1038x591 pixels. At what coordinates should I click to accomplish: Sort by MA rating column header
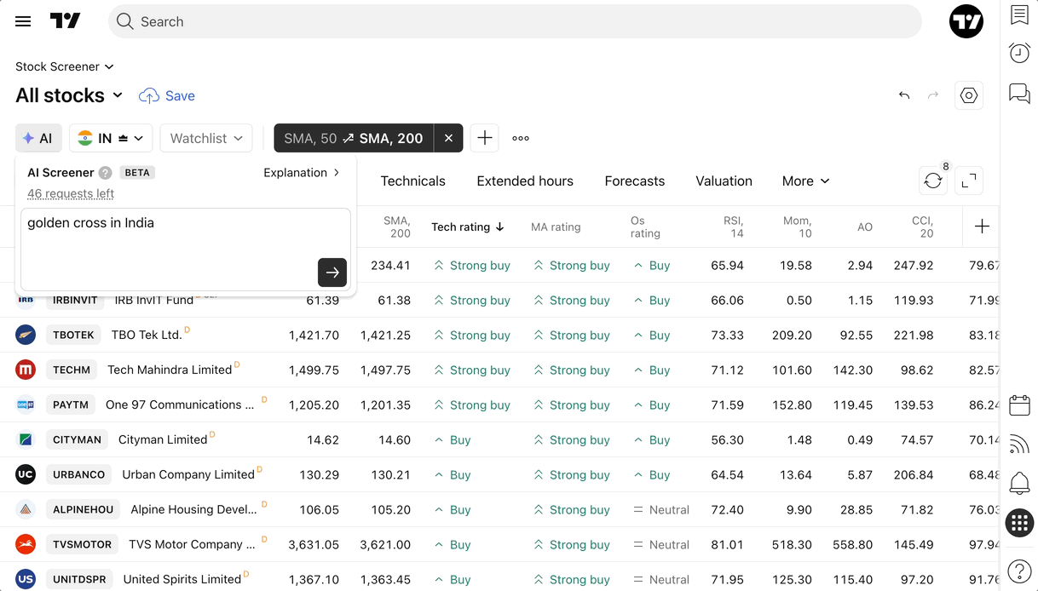tap(556, 227)
